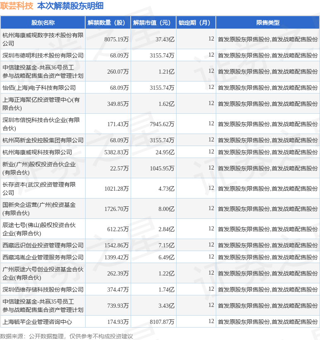Click 国新央企运营(广州)投资基金 shareholder name
The image size is (320, 340).
pos(39,209)
